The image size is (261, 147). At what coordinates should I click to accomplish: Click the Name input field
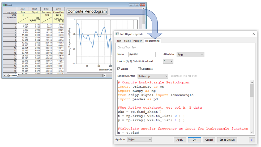[x=142, y=54]
